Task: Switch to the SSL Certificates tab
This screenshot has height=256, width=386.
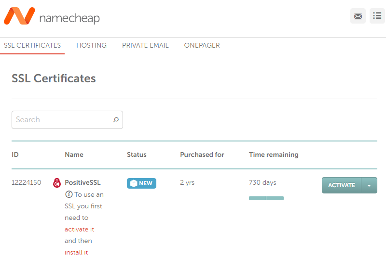Action: pyautogui.click(x=32, y=46)
